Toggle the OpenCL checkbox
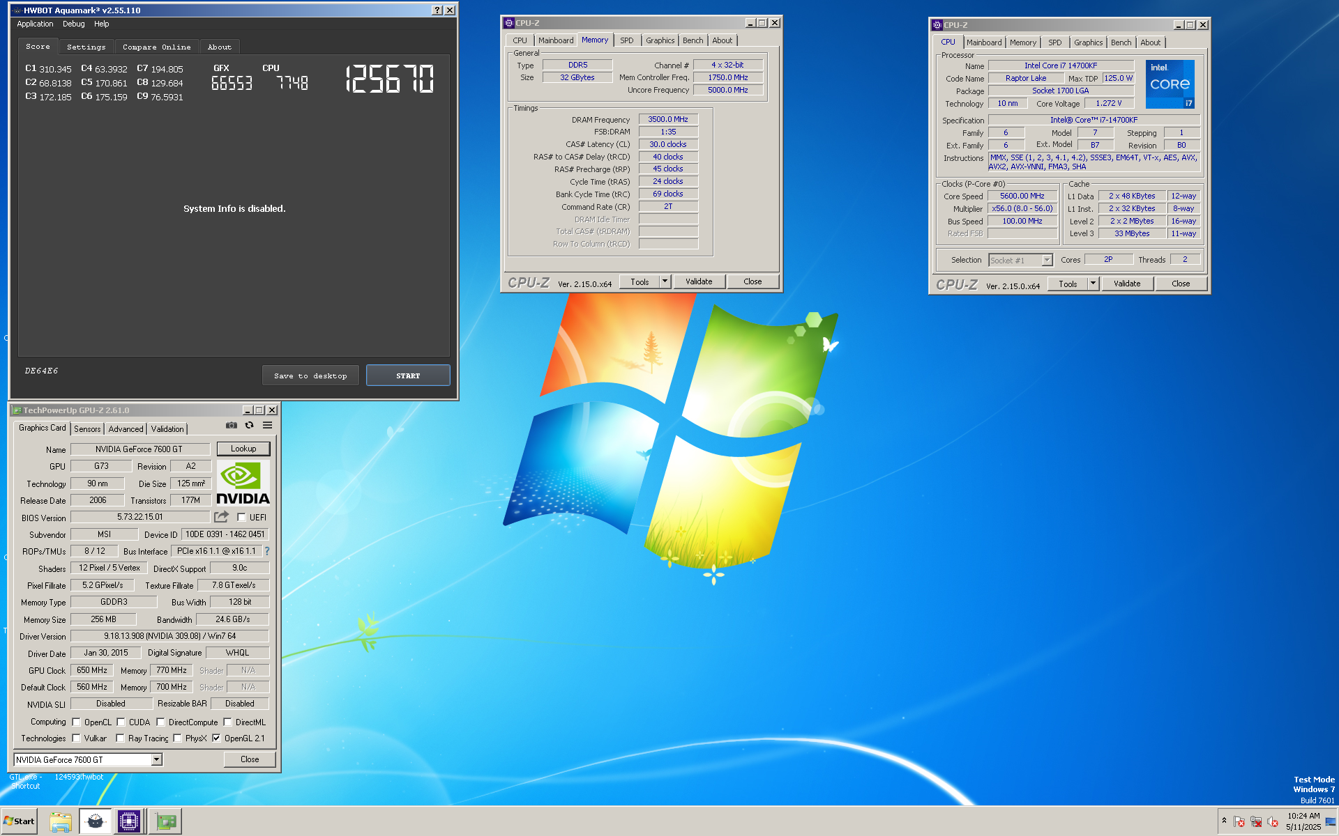Screen dimensions: 1339x836 coord(77,722)
